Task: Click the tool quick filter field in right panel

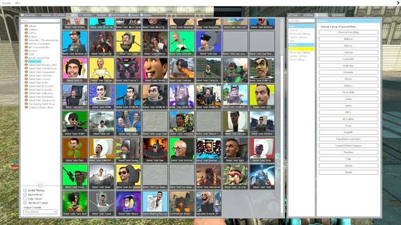Action: (301, 21)
